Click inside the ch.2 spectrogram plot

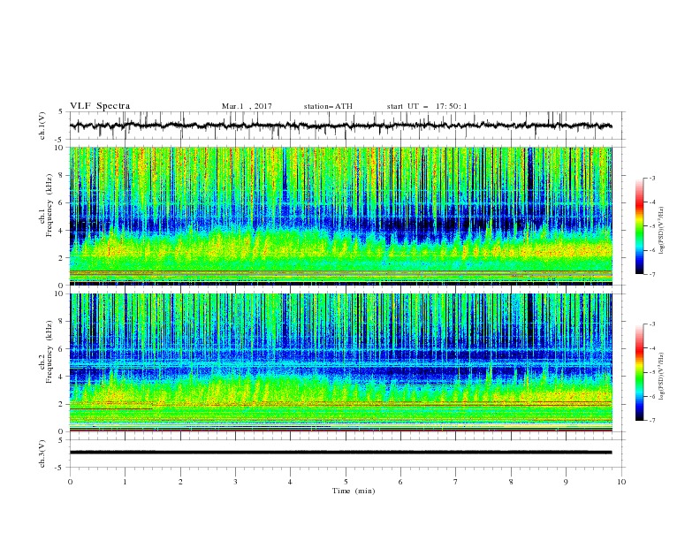pos(340,362)
